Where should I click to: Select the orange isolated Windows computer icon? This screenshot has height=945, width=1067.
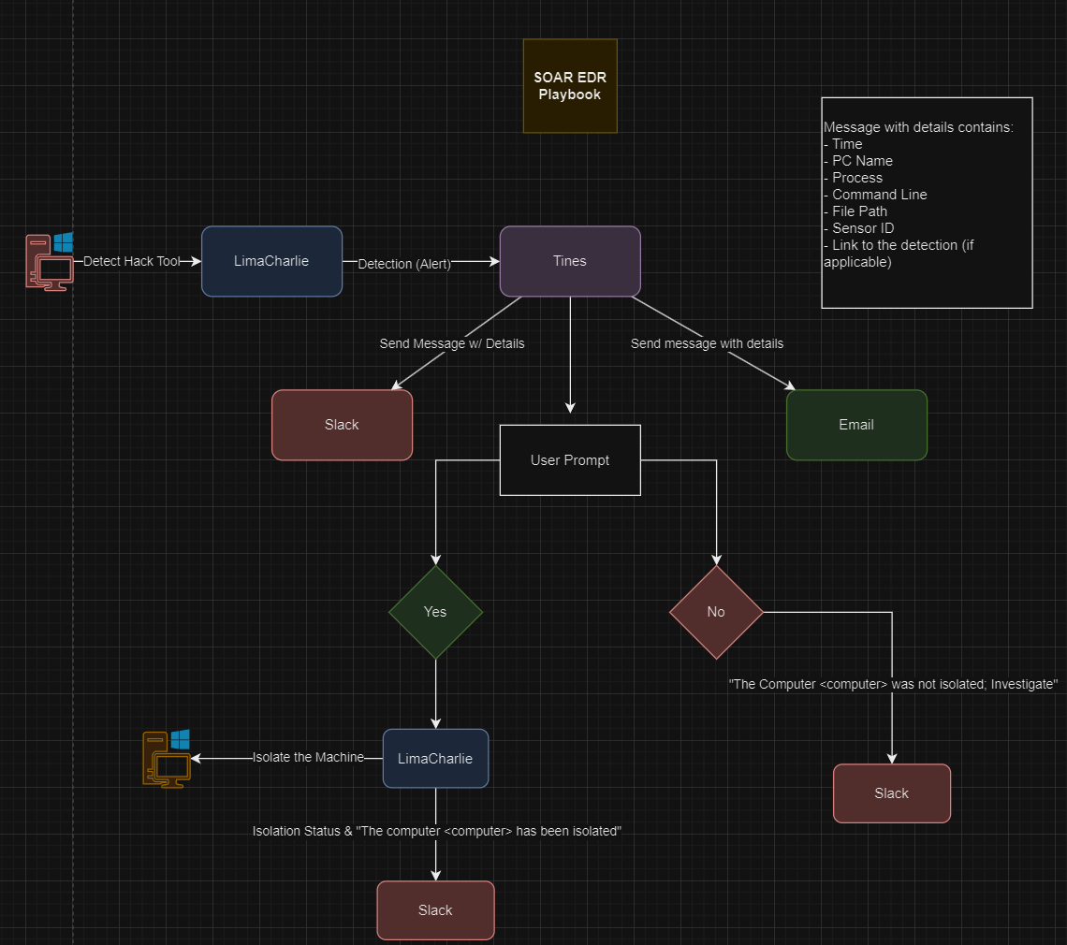click(167, 759)
